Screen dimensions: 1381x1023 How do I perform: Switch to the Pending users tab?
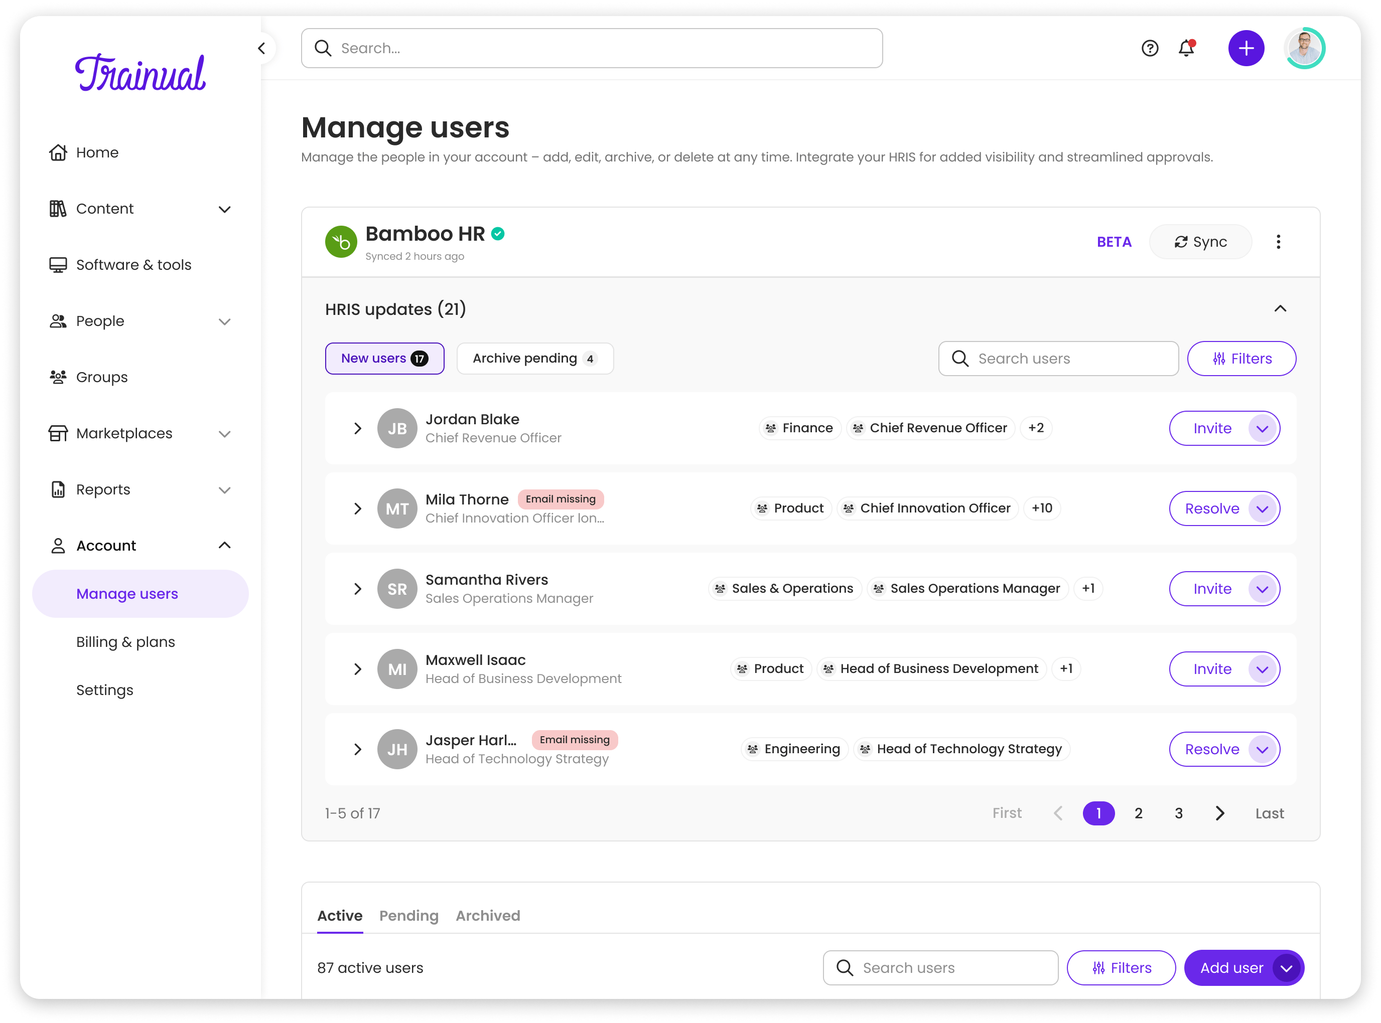click(x=409, y=916)
